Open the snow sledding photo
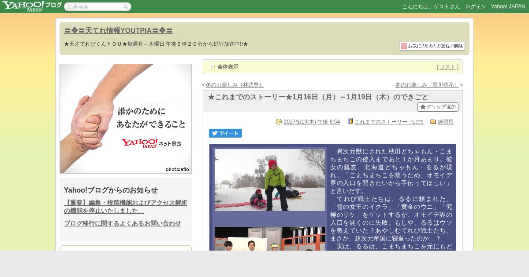 [x=270, y=180]
